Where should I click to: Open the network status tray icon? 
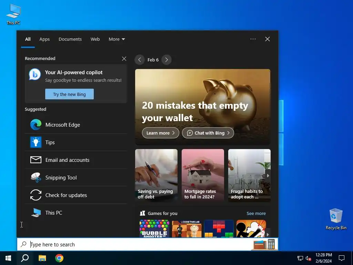pyautogui.click(x=300, y=258)
